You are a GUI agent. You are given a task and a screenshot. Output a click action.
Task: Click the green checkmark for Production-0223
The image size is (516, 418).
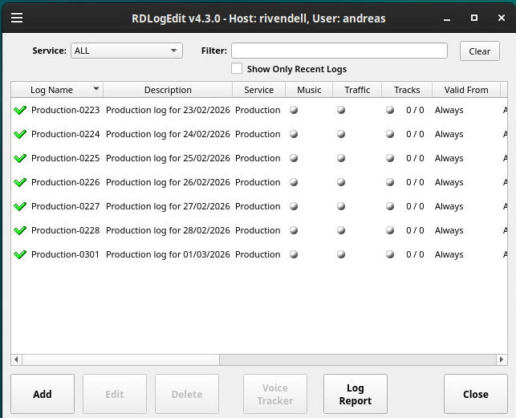pyautogui.click(x=20, y=110)
